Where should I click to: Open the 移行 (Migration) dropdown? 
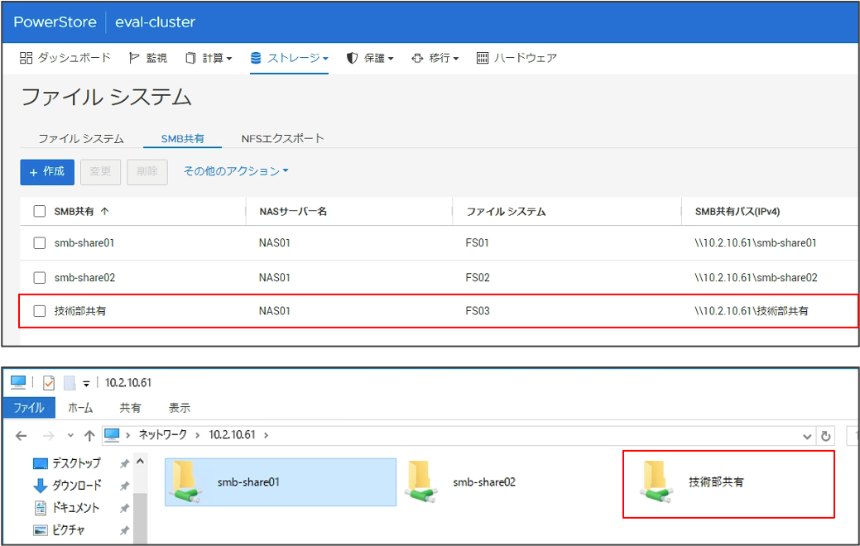(x=435, y=58)
